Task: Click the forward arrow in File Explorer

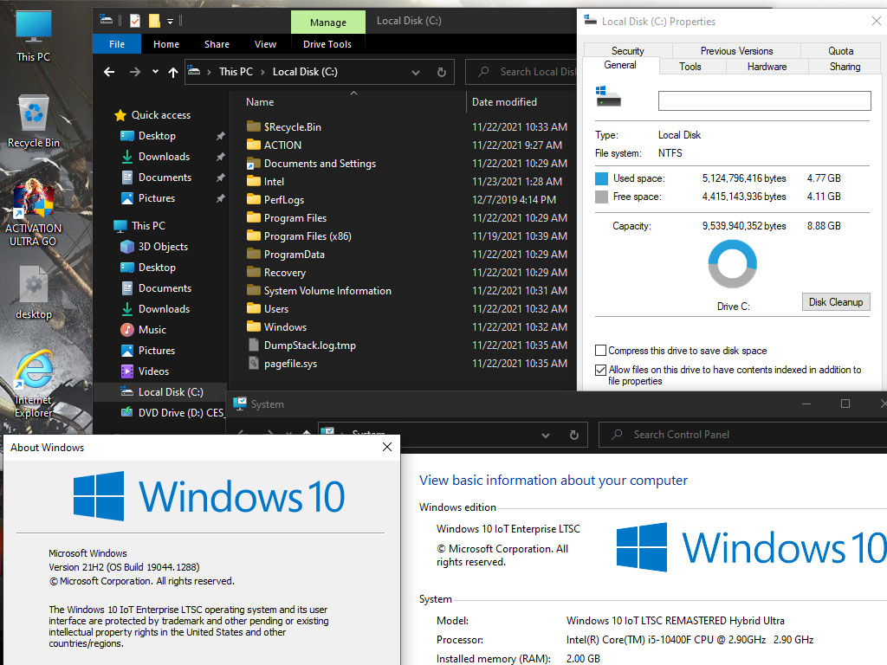Action: click(134, 72)
